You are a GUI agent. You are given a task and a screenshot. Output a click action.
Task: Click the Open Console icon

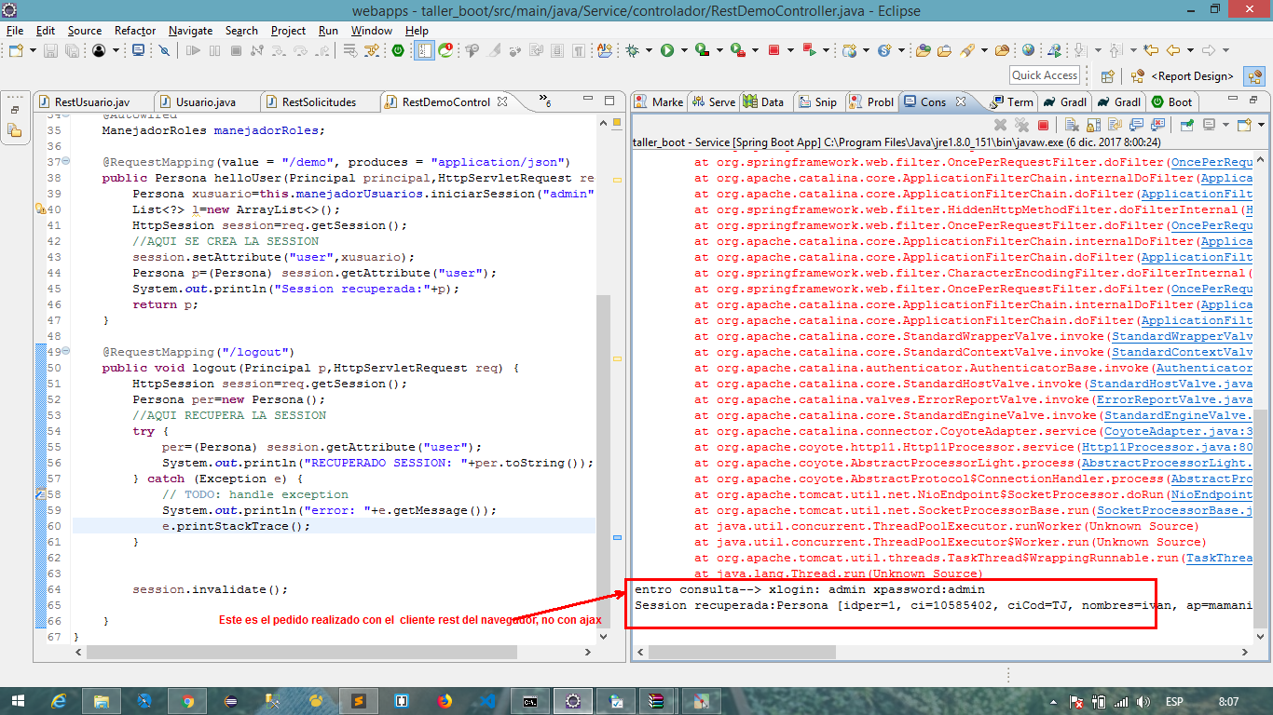pos(1243,125)
